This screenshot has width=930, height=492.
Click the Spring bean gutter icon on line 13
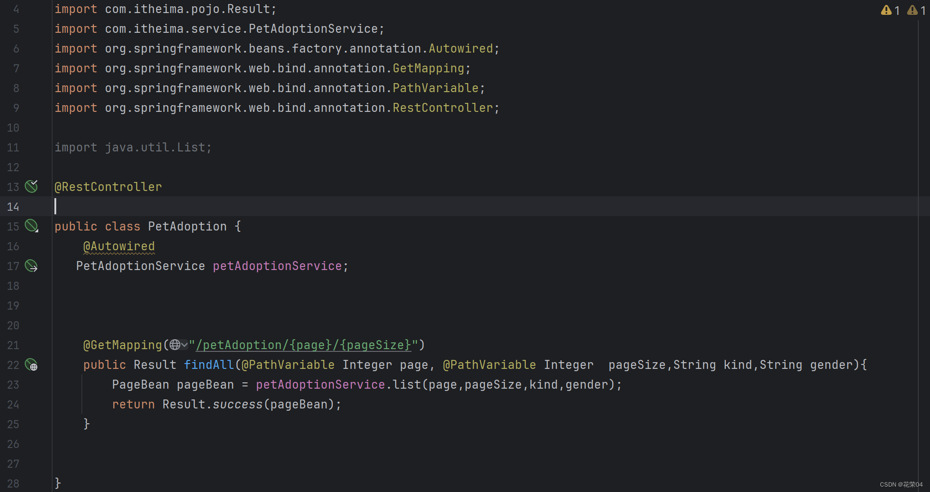(x=31, y=186)
